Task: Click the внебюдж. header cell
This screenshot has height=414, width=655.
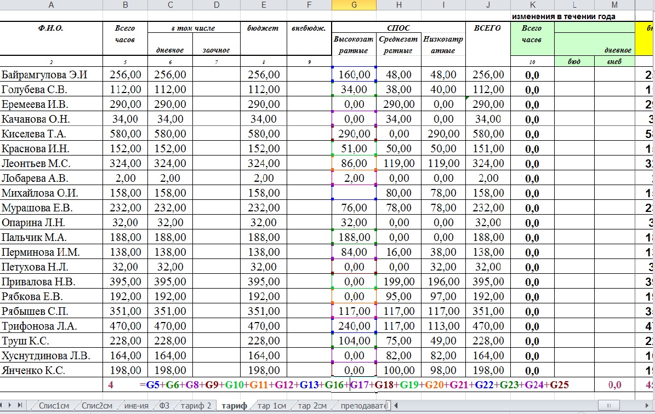Action: click(x=309, y=38)
